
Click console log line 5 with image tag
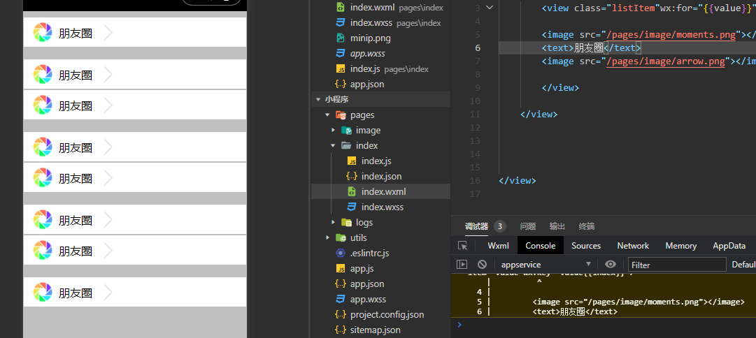click(639, 302)
